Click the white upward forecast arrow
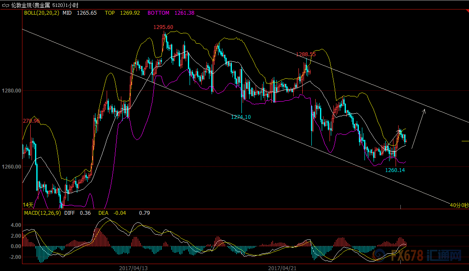 (x=418, y=128)
